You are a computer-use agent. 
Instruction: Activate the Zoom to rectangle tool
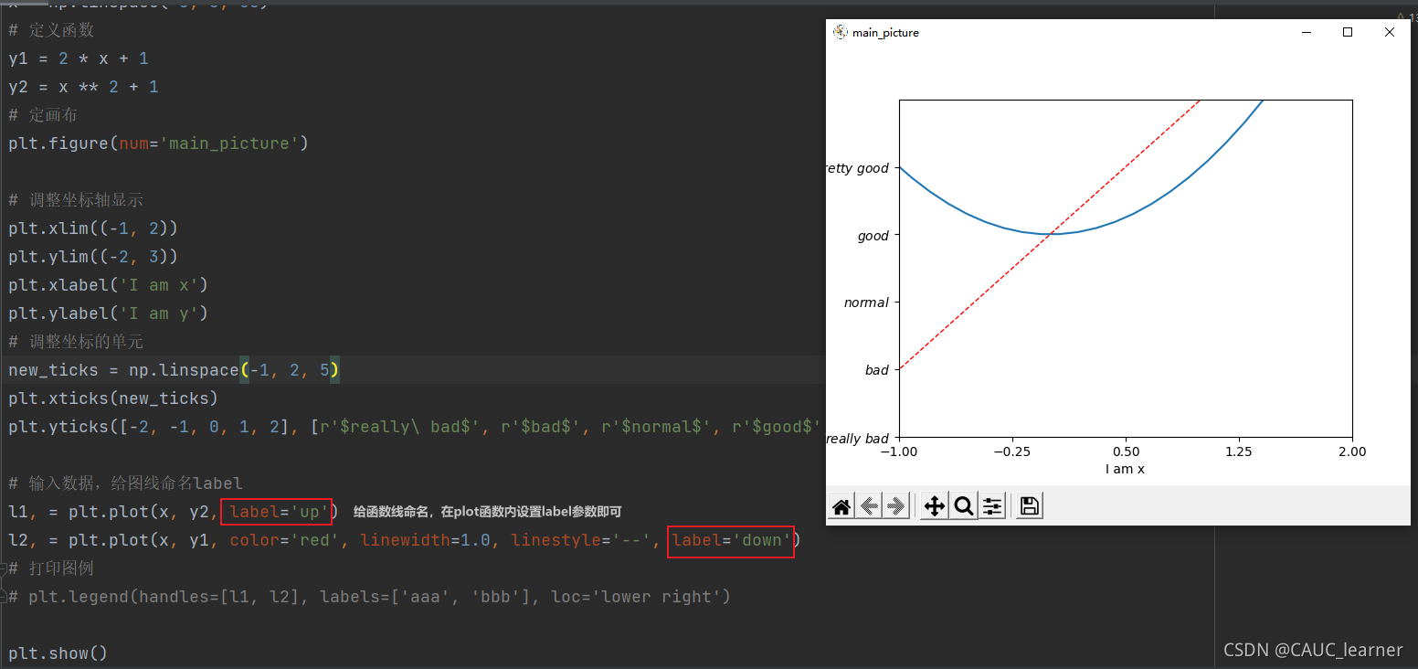click(963, 505)
